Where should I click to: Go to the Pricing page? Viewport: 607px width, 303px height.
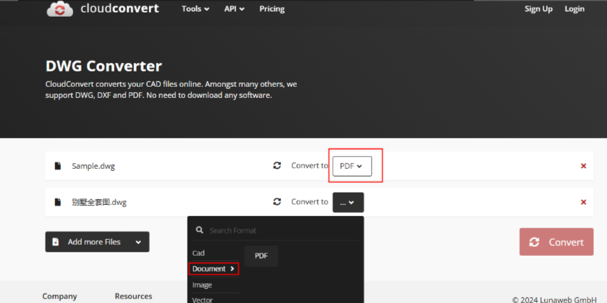click(x=272, y=9)
